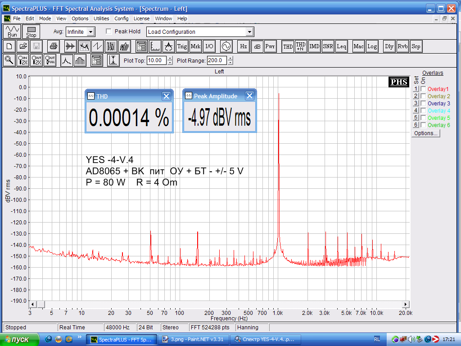Screen dimensions: 461x346
Task: Select the Zoom In 2X tool
Action: coord(23,60)
